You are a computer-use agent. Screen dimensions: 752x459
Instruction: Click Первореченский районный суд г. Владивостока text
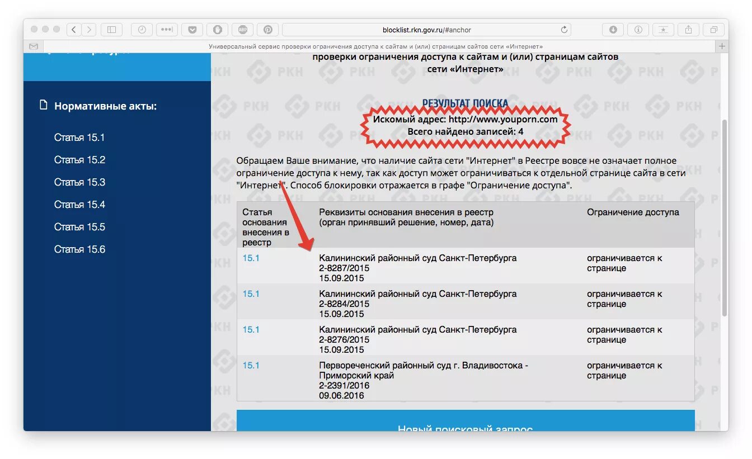coord(424,371)
